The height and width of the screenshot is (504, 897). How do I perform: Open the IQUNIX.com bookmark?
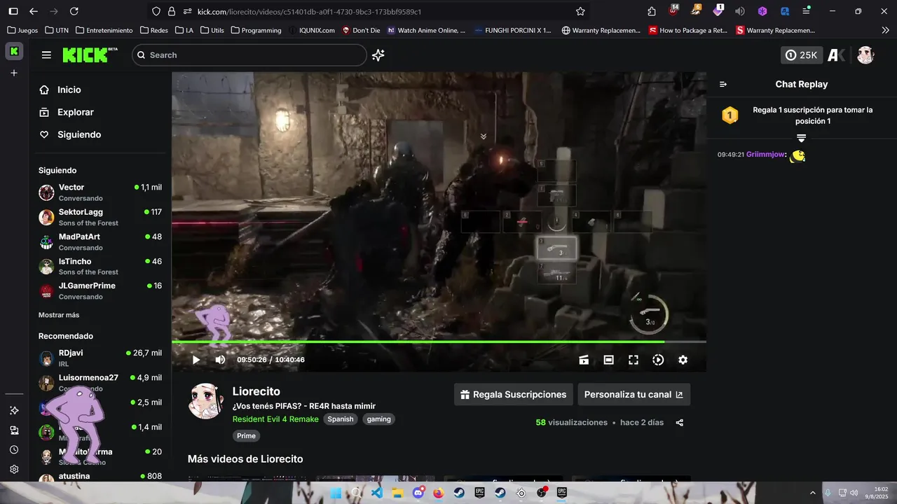tap(311, 30)
